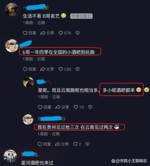Reply to the 'b哥一年四季' comment
The height and width of the screenshot is (166, 150).
coord(29,69)
